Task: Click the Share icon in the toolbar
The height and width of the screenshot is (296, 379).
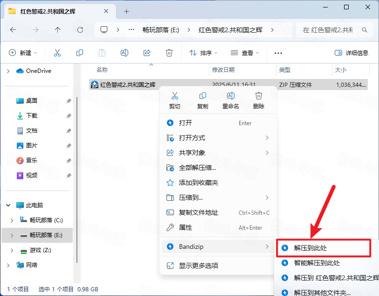Action: (x=147, y=53)
